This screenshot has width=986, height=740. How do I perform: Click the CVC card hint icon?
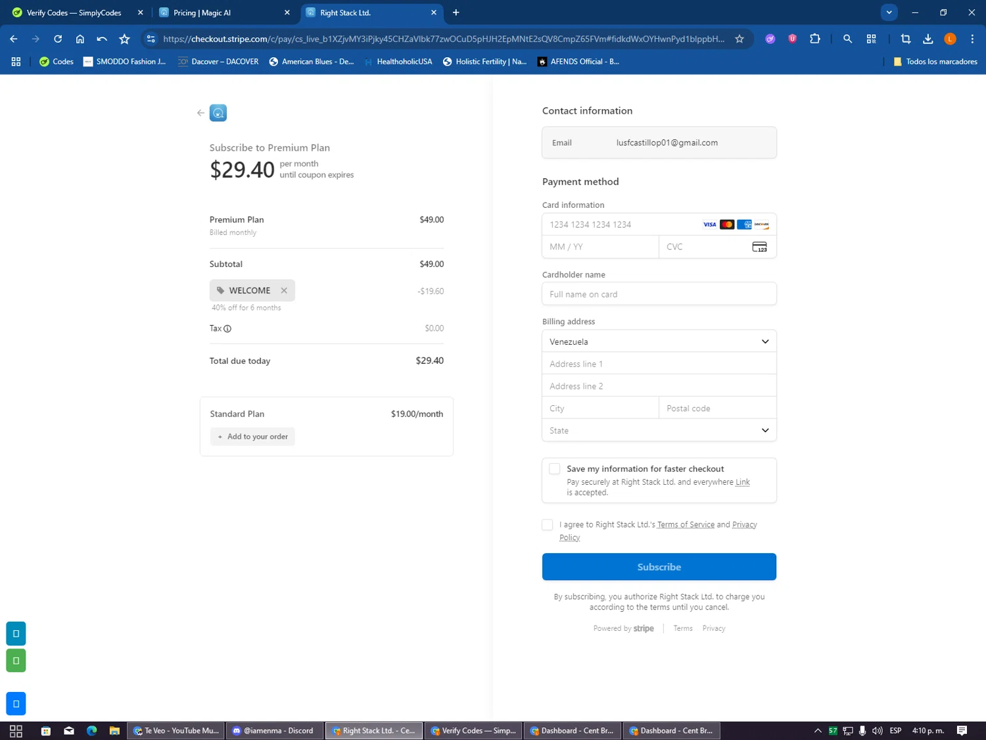pos(759,247)
